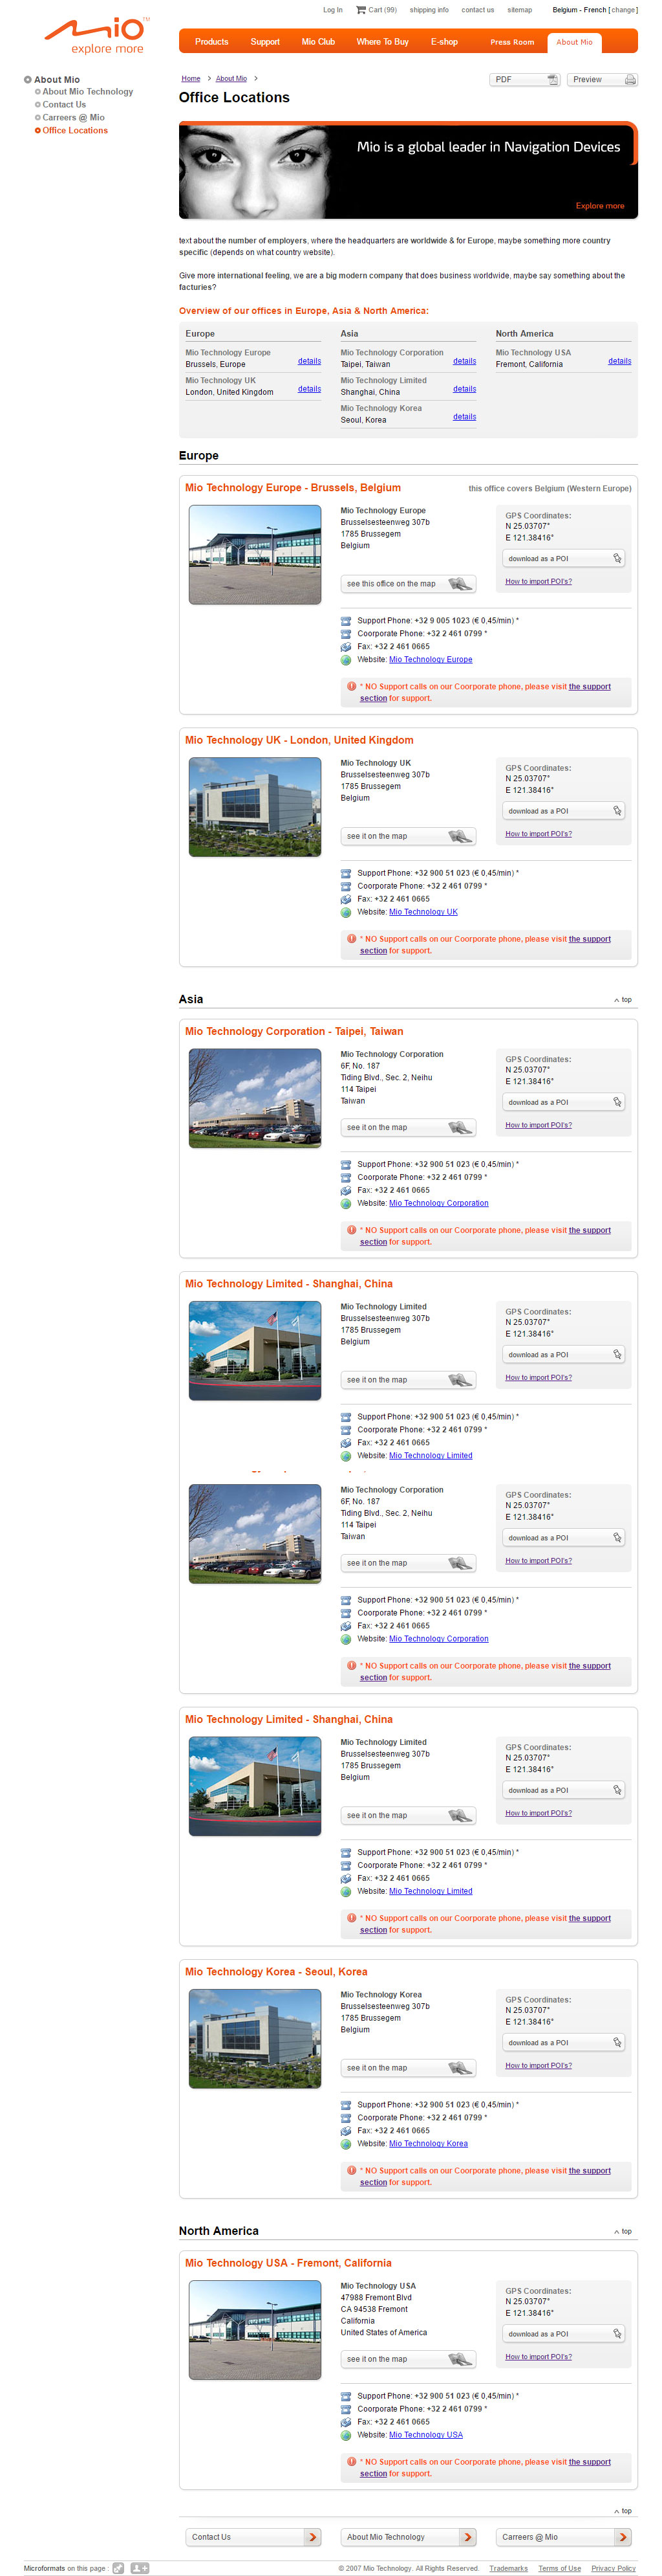
Task: Click the Seoul Korea office photo
Action: pos(255,2038)
